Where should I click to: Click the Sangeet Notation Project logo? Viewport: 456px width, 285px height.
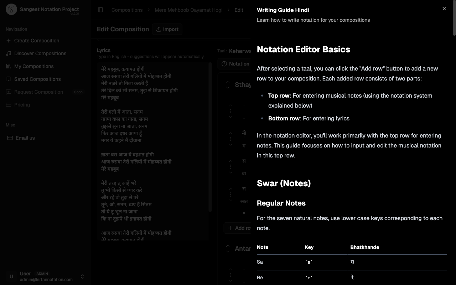(11, 9)
